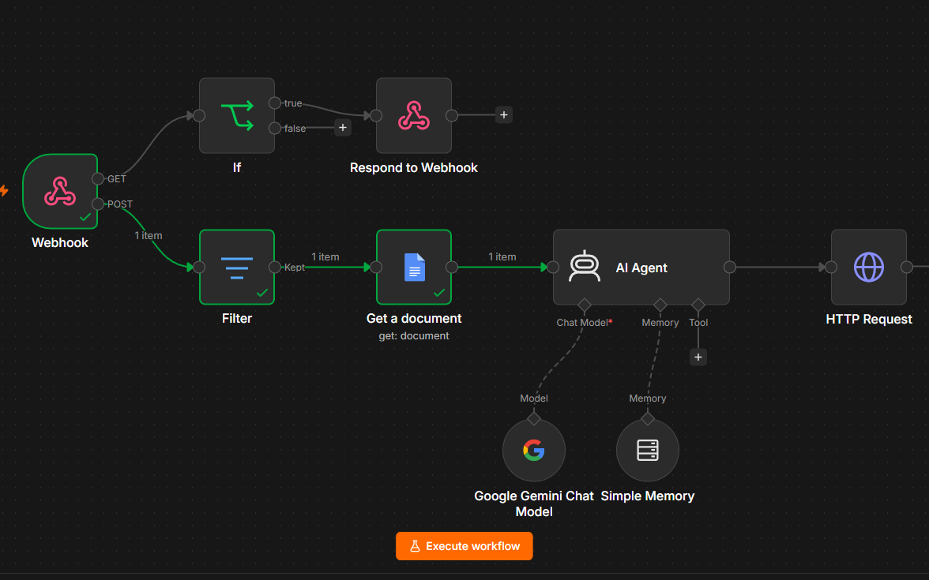Screen dimensions: 929x580
Task: Click the Get a document output connector
Action: (x=452, y=267)
